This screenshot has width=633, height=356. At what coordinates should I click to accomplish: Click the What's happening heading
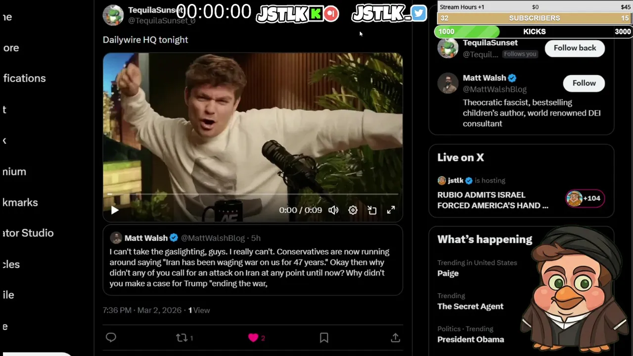tap(485, 239)
